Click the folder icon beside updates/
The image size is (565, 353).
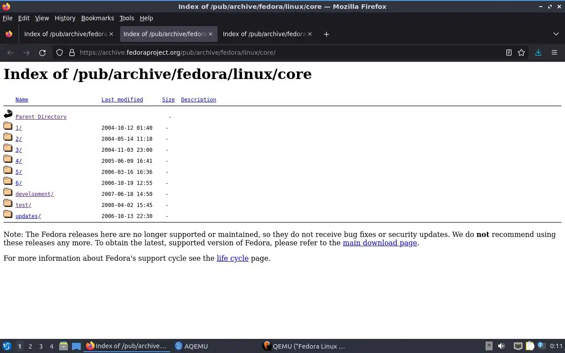pyautogui.click(x=8, y=214)
